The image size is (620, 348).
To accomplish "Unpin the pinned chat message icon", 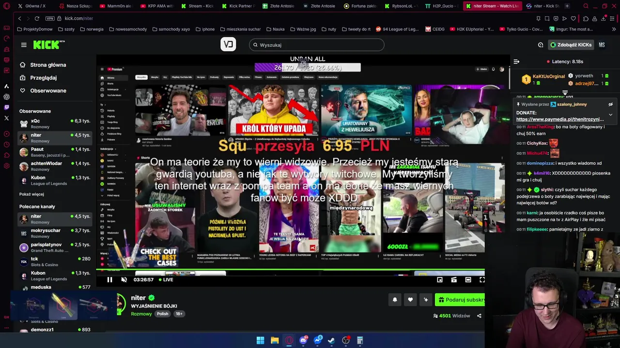I will click(610, 104).
